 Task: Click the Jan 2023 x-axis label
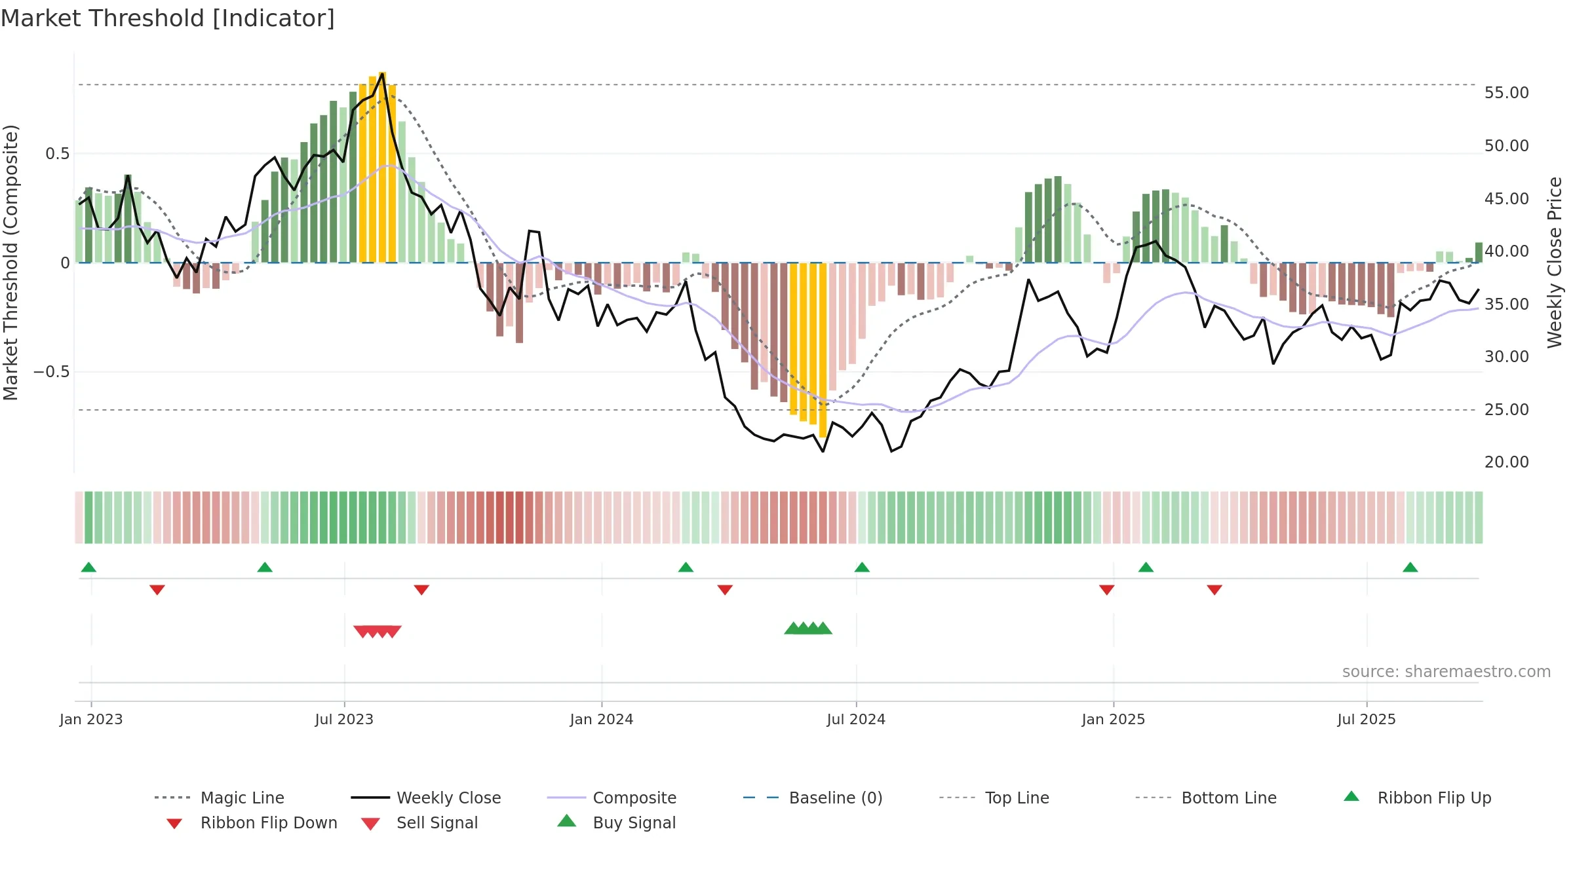(91, 719)
